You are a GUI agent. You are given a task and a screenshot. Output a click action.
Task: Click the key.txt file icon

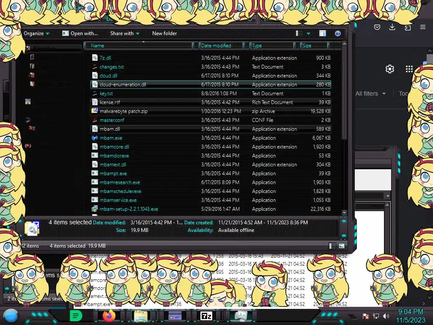pos(95,94)
